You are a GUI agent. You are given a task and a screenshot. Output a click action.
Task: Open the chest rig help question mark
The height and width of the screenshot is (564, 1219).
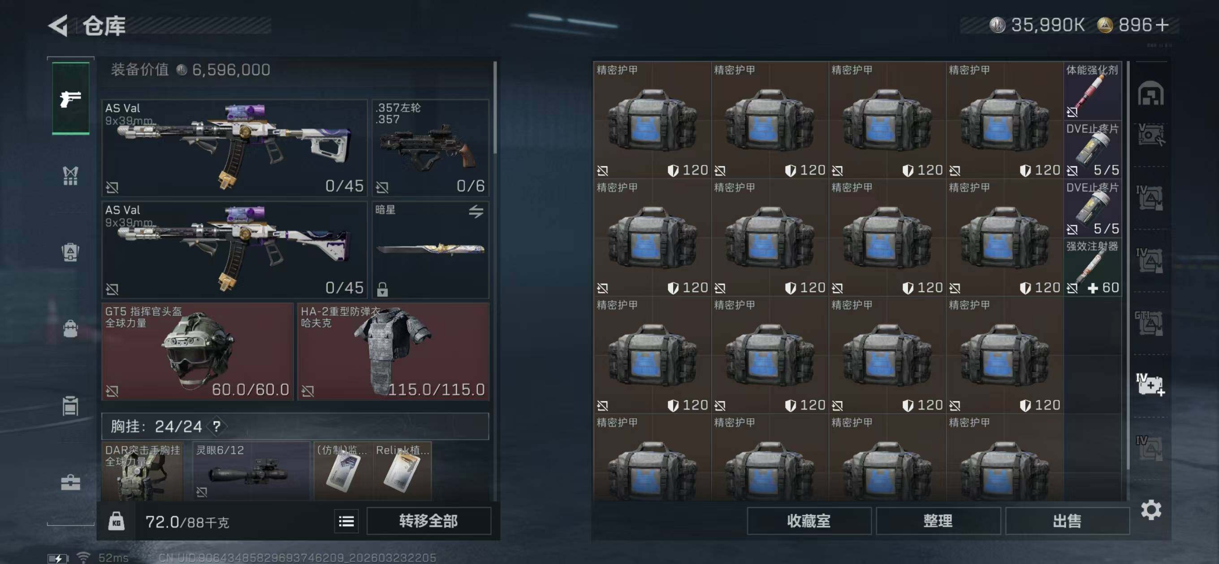[x=217, y=427]
